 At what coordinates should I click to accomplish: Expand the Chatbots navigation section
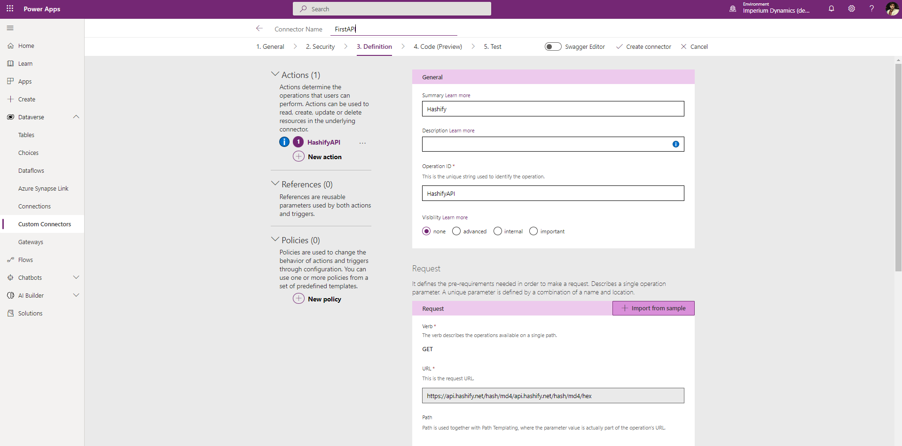(76, 277)
